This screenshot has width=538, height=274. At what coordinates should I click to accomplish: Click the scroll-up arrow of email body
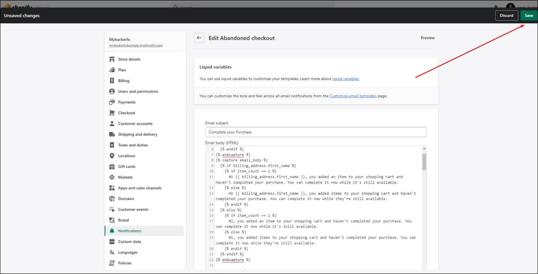click(x=424, y=149)
